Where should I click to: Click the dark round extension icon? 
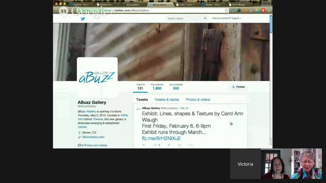(239, 10)
